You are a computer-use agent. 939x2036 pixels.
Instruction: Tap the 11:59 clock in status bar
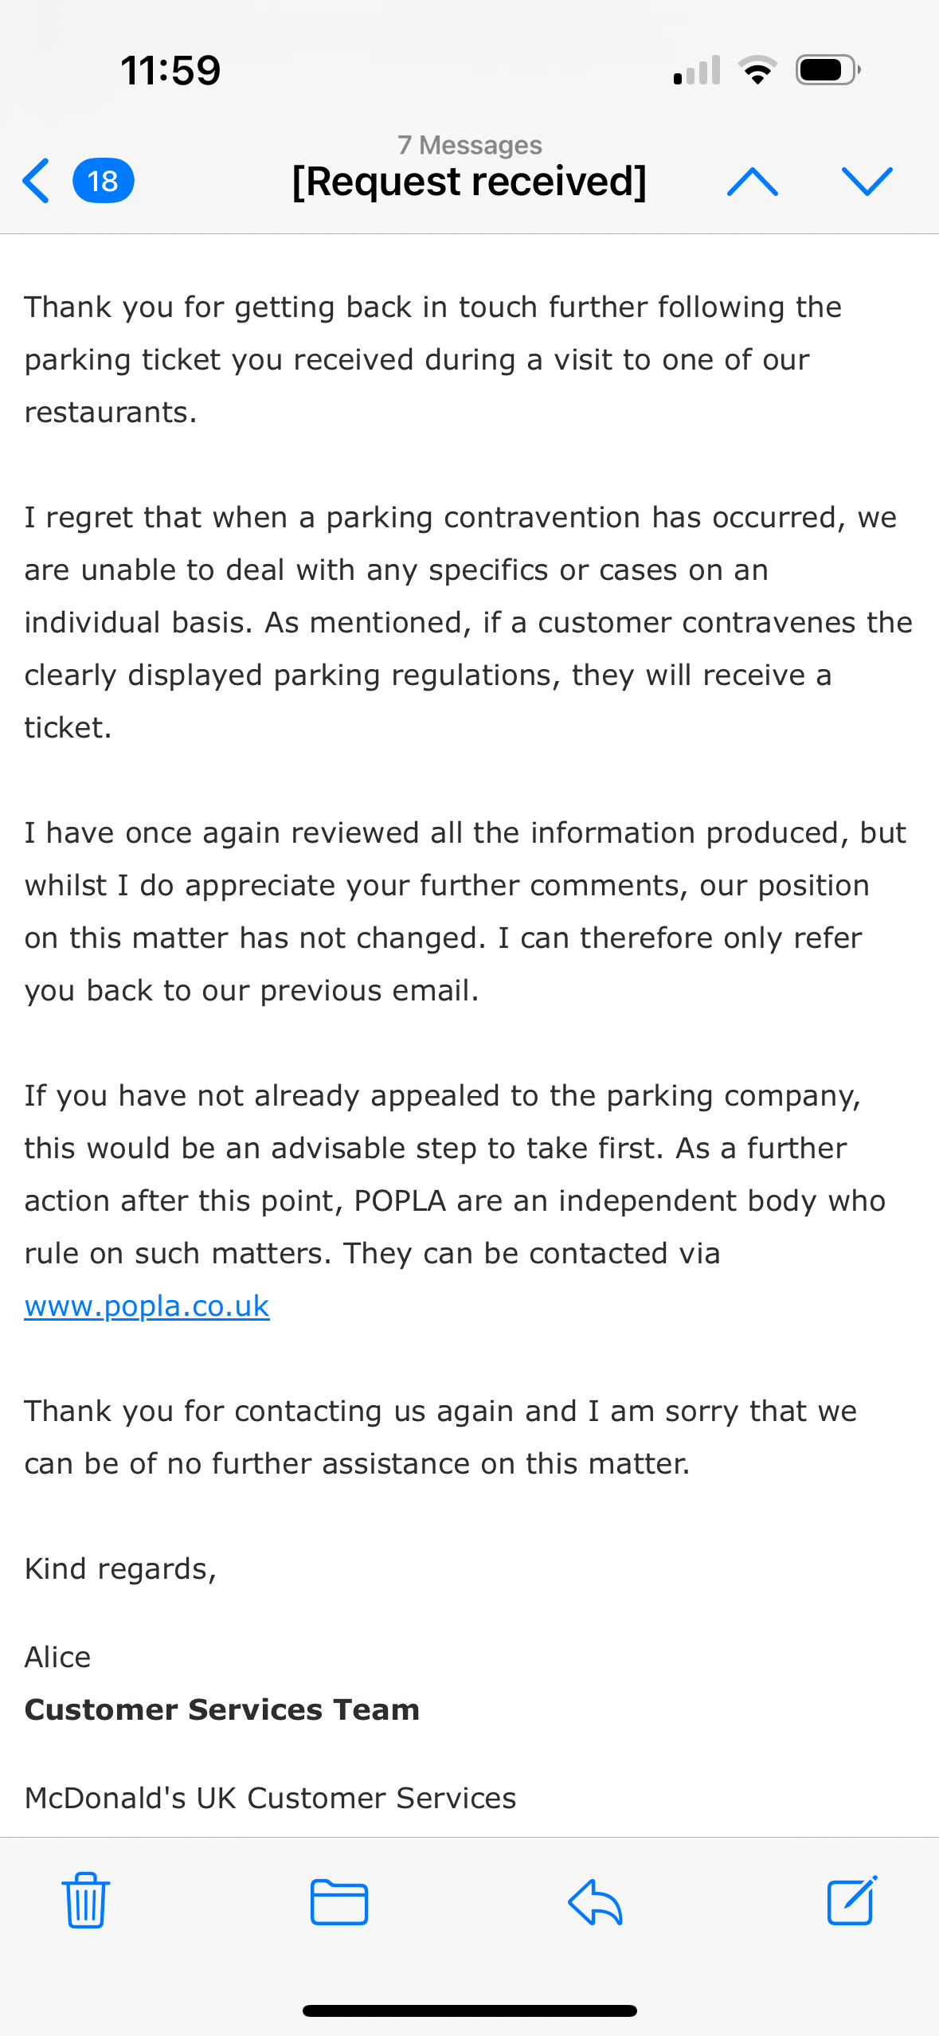click(x=170, y=70)
